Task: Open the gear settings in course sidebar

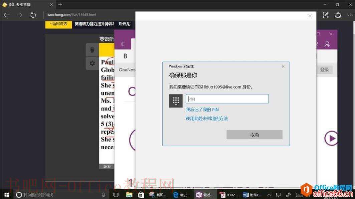Action: tap(93, 63)
